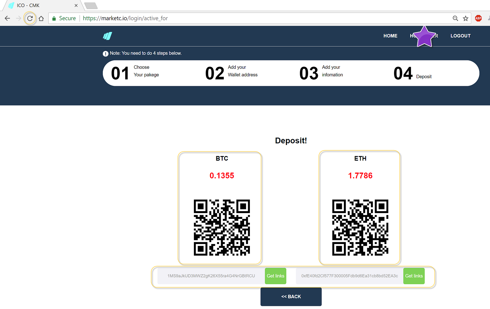490x309 pixels.
Task: Click the note about 4 steps below
Action: click(146, 53)
